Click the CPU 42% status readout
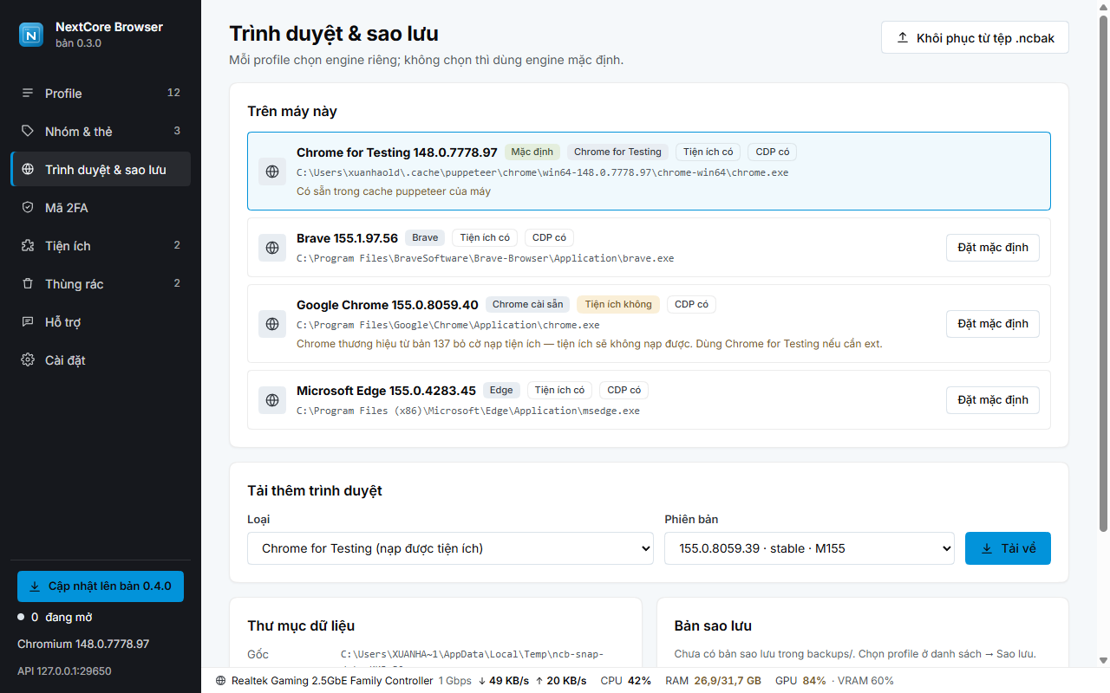 pyautogui.click(x=626, y=681)
